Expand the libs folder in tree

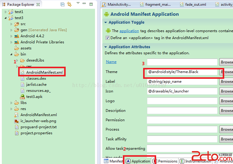[x=11, y=103]
